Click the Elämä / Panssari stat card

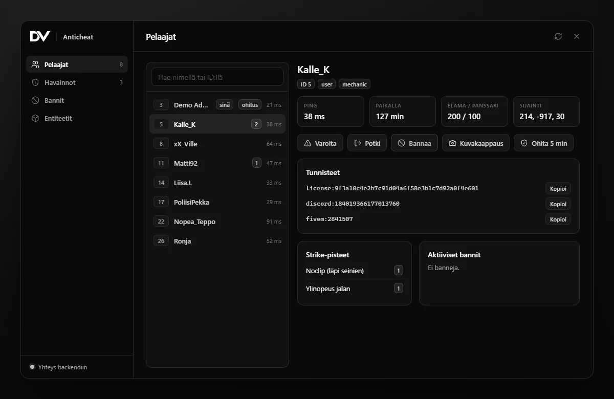474,112
